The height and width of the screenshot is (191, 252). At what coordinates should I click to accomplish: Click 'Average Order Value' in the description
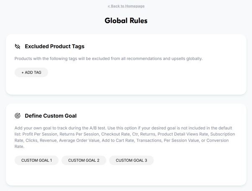click(x=79, y=140)
